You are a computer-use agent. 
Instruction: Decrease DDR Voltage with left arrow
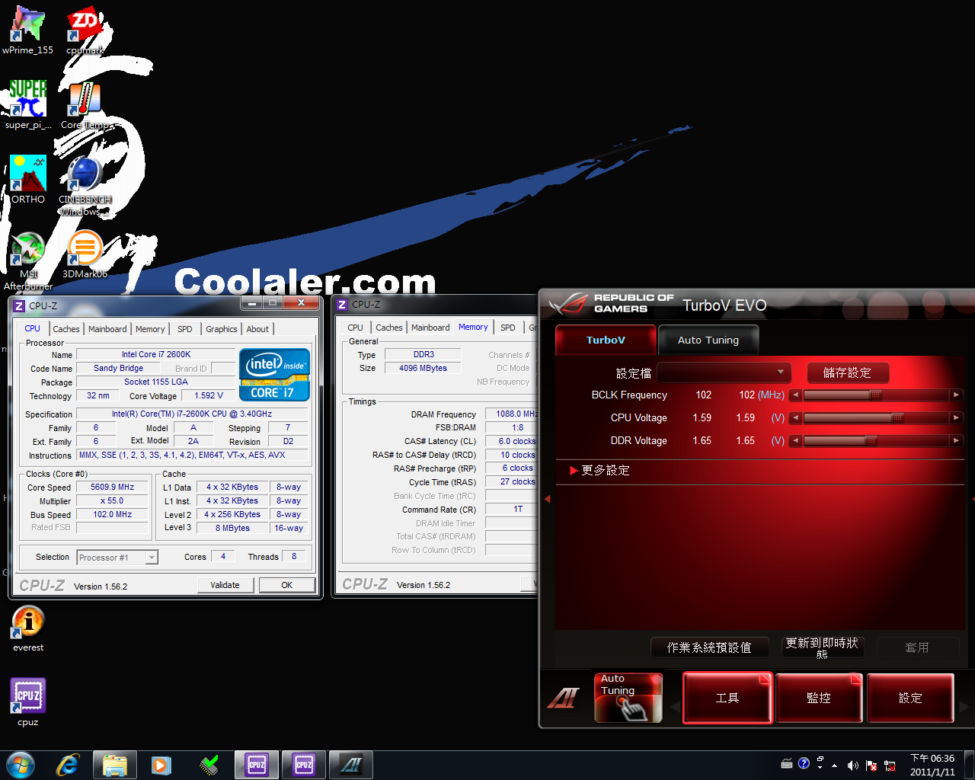(x=795, y=441)
